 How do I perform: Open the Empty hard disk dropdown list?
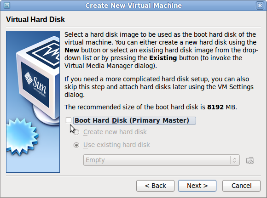161,160
